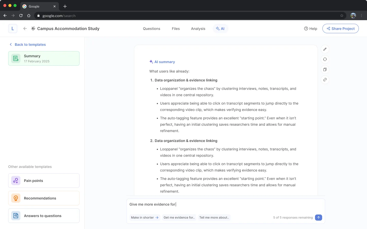367x229 pixels.
Task: Select the Google browser tab
Action: point(40,6)
